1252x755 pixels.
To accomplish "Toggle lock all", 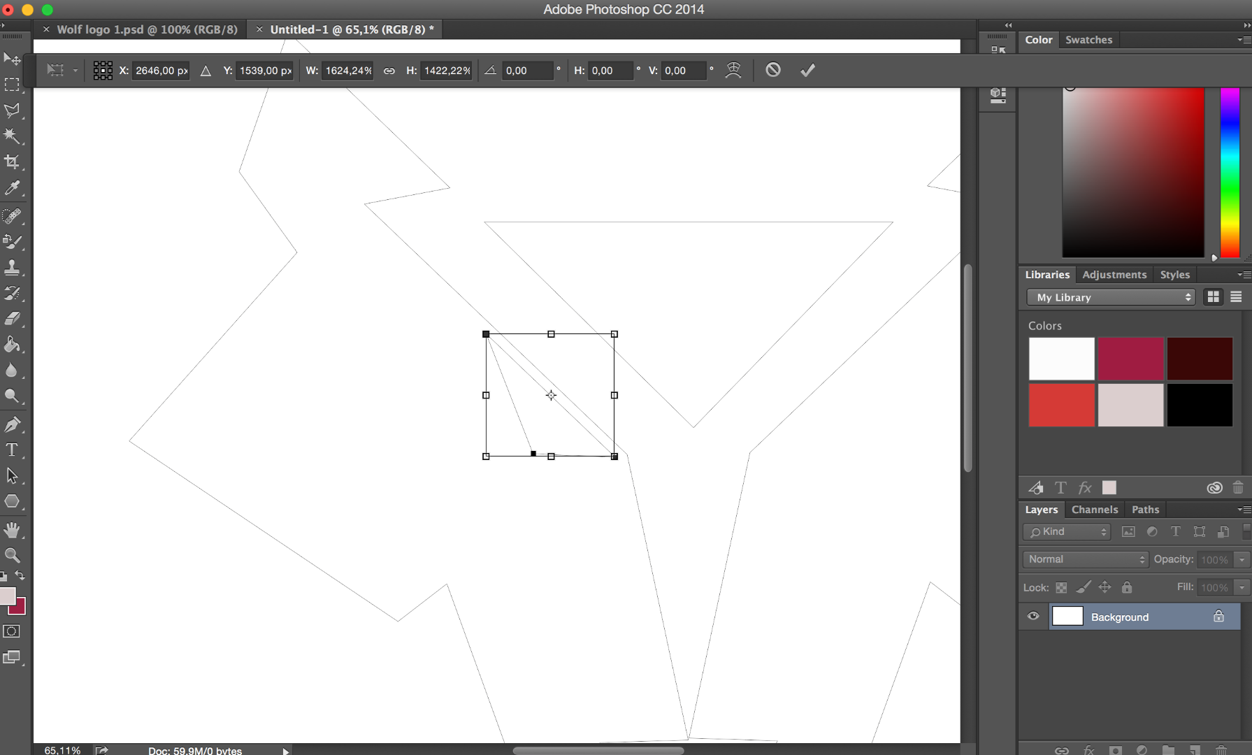I will click(x=1127, y=588).
